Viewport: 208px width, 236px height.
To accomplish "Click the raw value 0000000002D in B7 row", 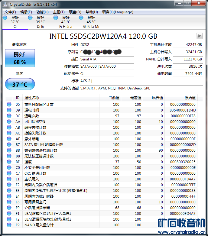I will click(183, 145).
